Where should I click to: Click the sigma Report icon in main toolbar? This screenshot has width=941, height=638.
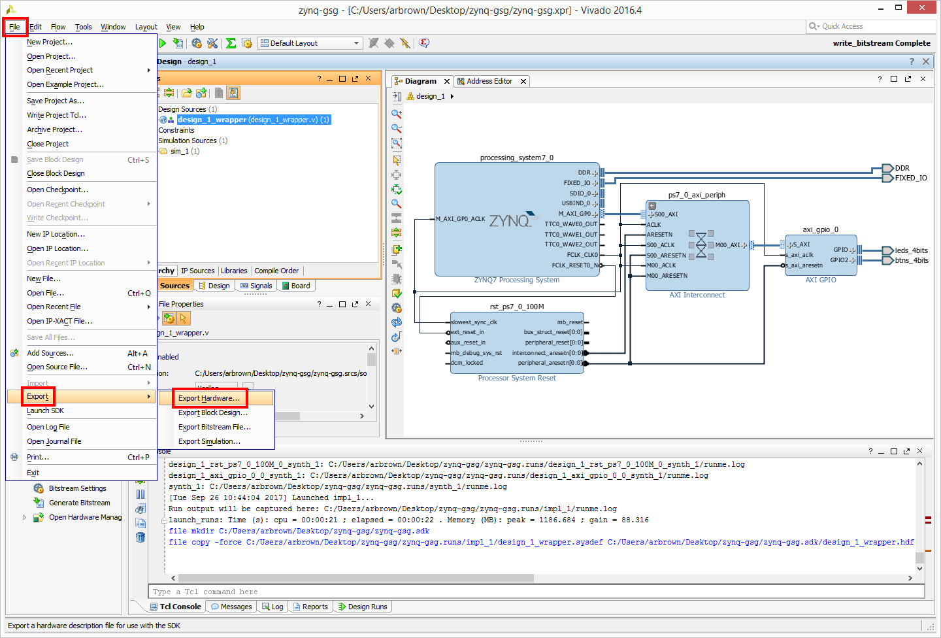[231, 43]
